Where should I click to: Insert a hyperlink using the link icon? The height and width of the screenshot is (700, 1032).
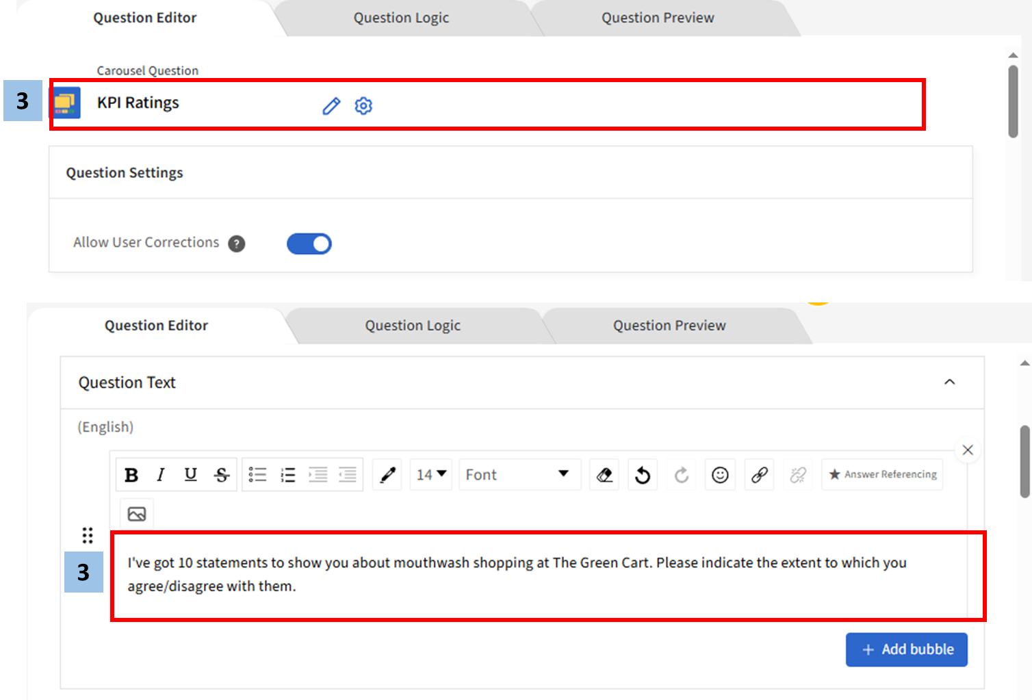tap(759, 475)
